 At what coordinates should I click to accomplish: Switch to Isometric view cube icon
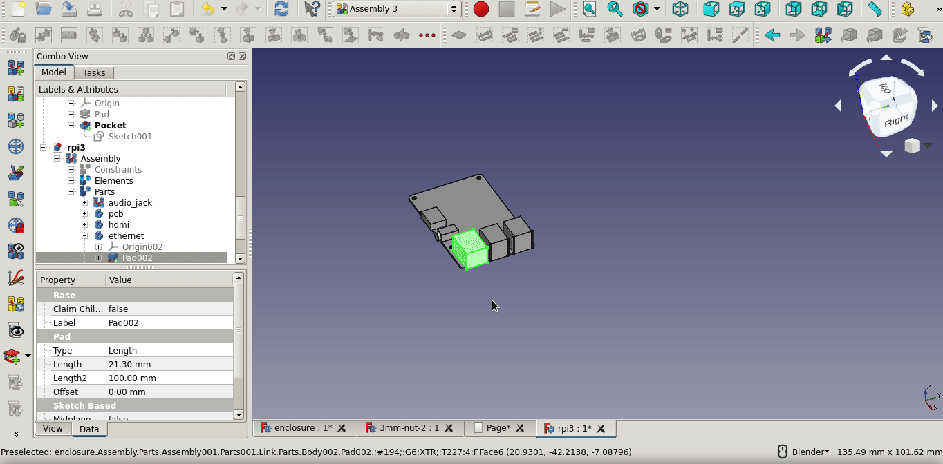coord(680,10)
